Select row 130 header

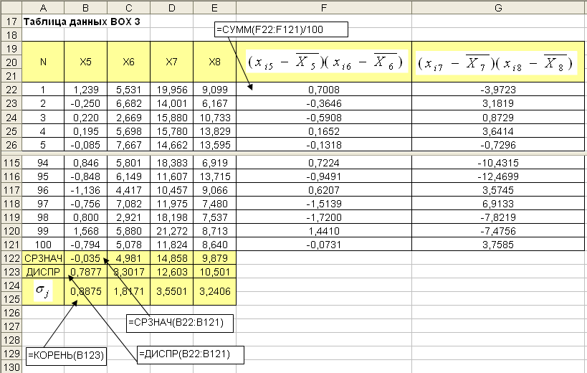[x=11, y=367]
